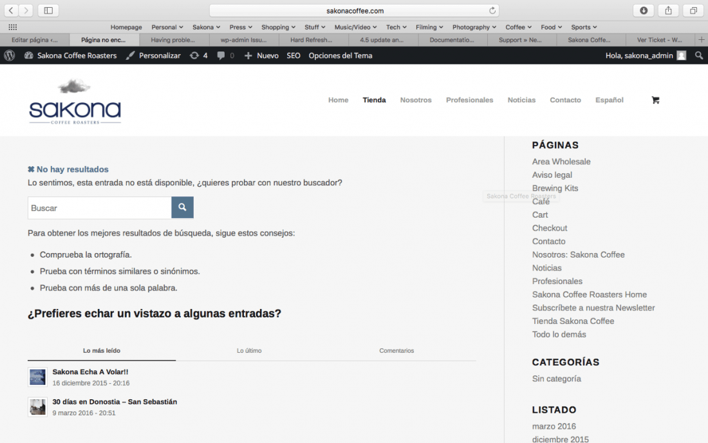Select 'Comentarios' posts tab
This screenshot has width=708, height=443.
coord(396,350)
